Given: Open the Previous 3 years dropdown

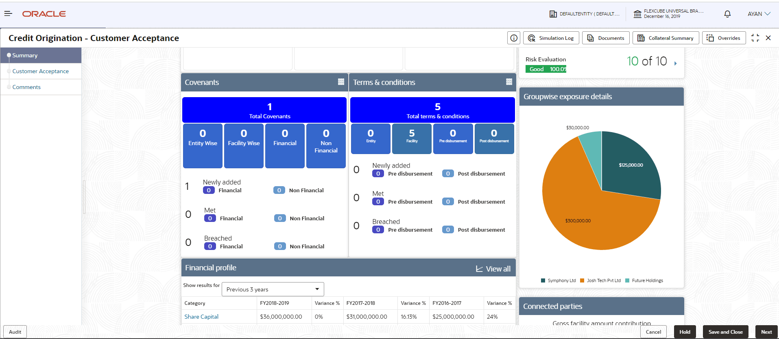Looking at the screenshot, I should point(273,289).
